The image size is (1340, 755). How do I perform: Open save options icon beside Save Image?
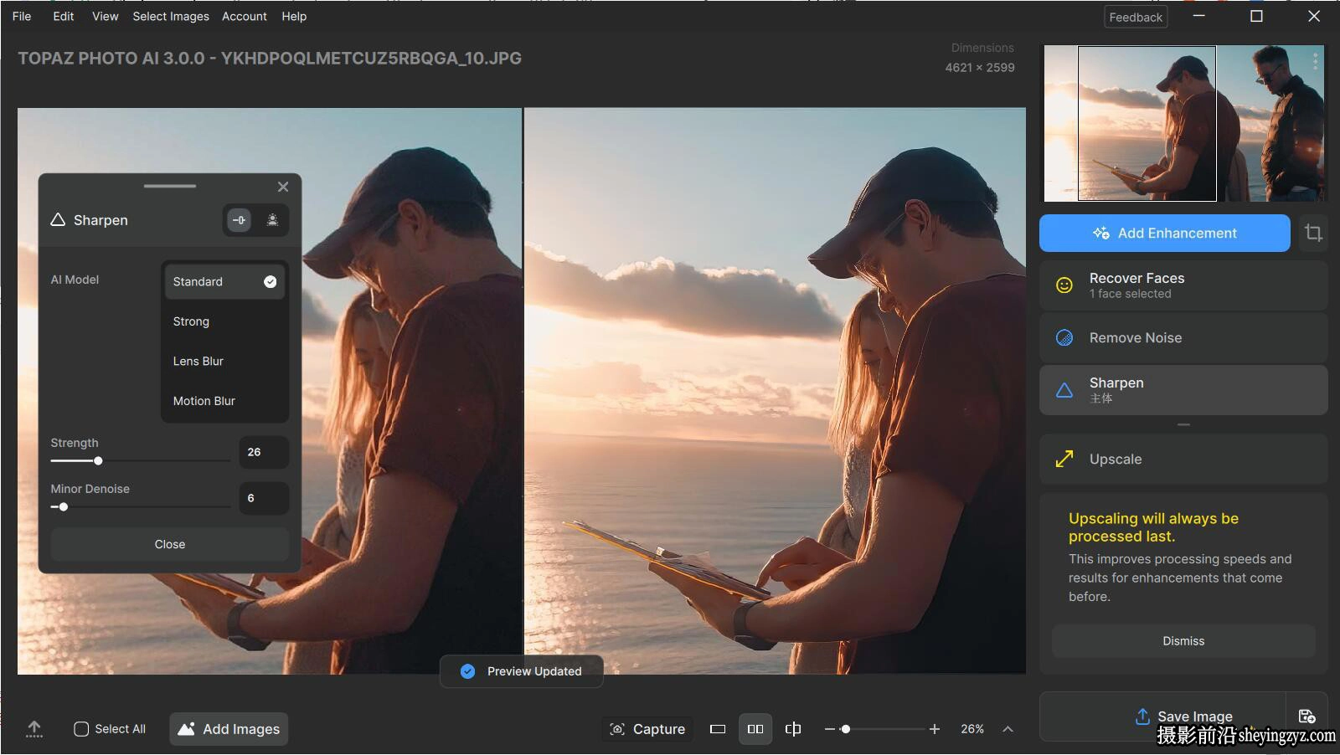click(x=1306, y=716)
